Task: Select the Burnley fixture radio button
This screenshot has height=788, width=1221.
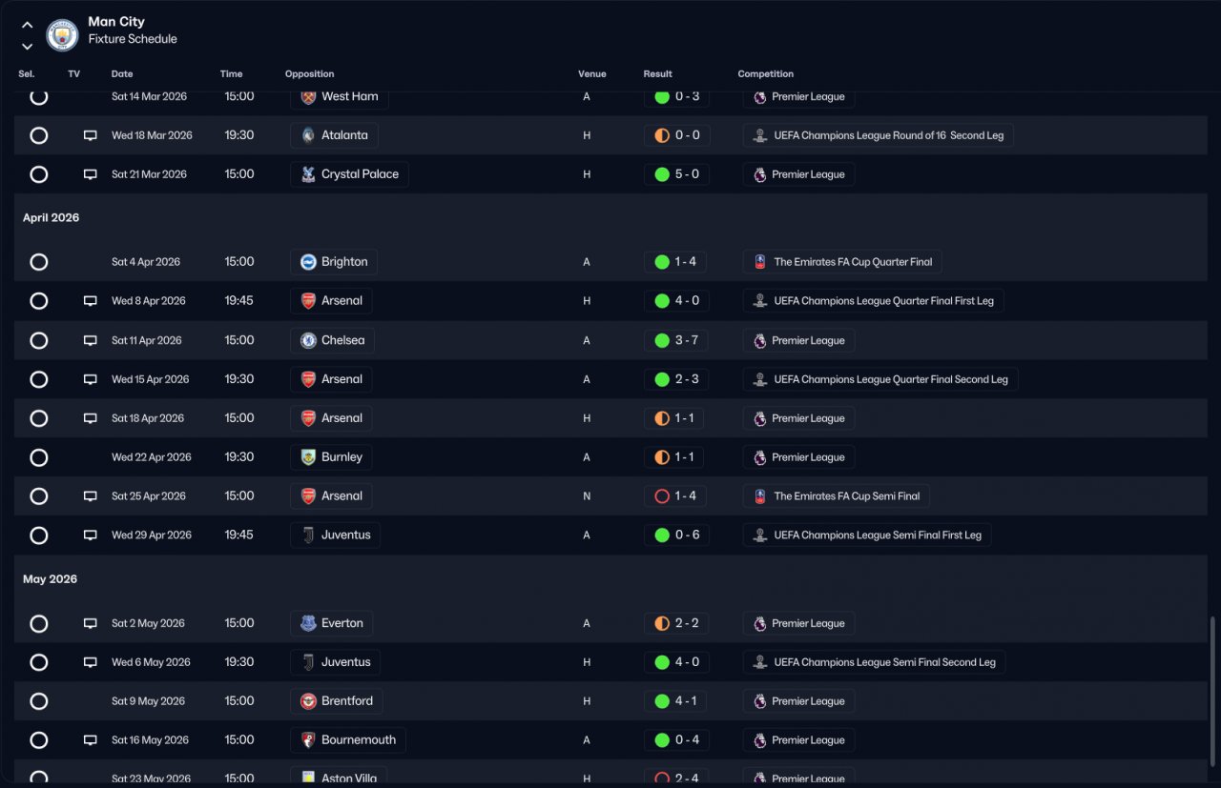Action: pos(39,457)
